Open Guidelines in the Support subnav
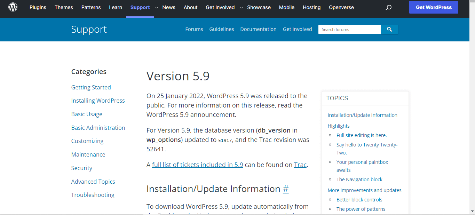The height and width of the screenshot is (215, 475). (222, 29)
